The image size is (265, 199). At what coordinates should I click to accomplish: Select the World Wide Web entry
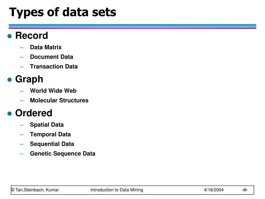53,91
